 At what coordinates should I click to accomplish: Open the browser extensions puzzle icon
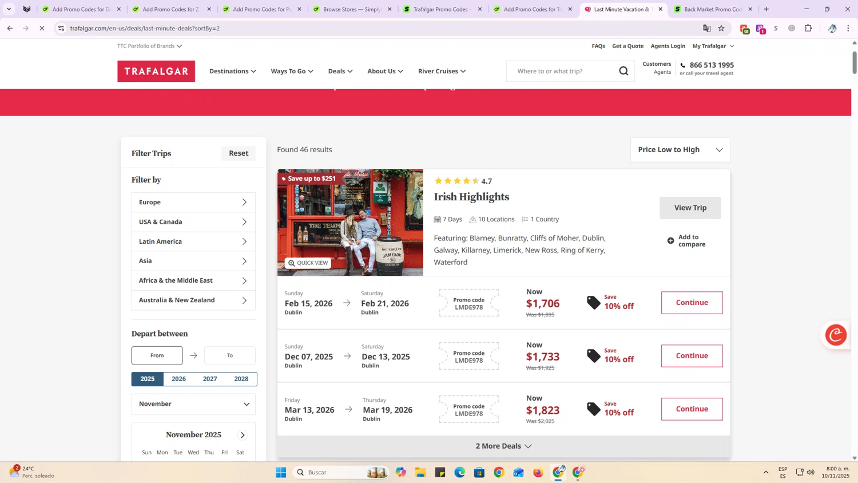(x=808, y=28)
